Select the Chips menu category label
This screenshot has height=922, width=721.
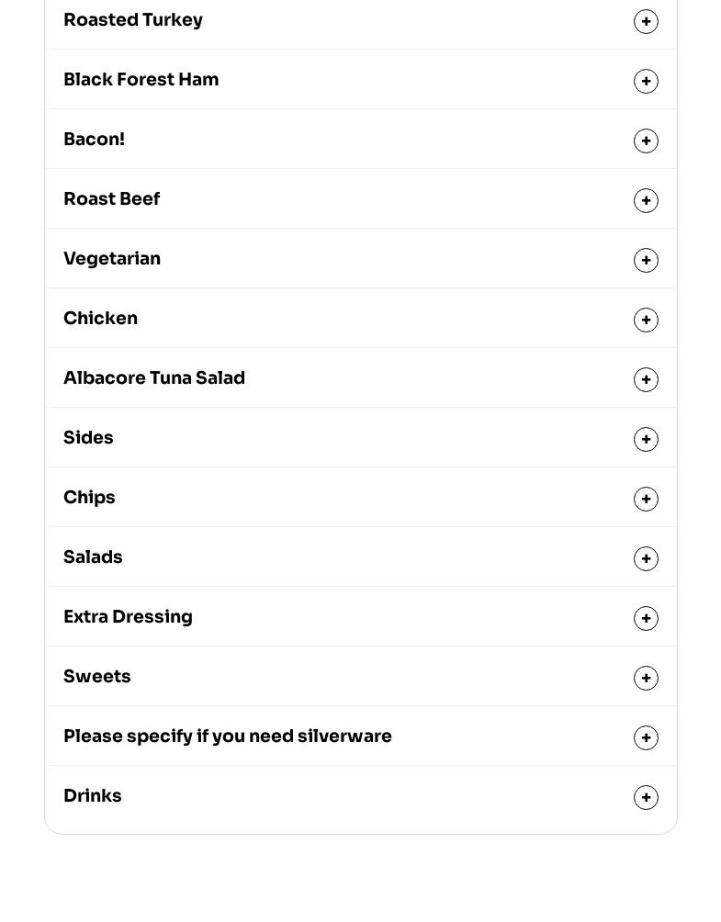tap(89, 498)
